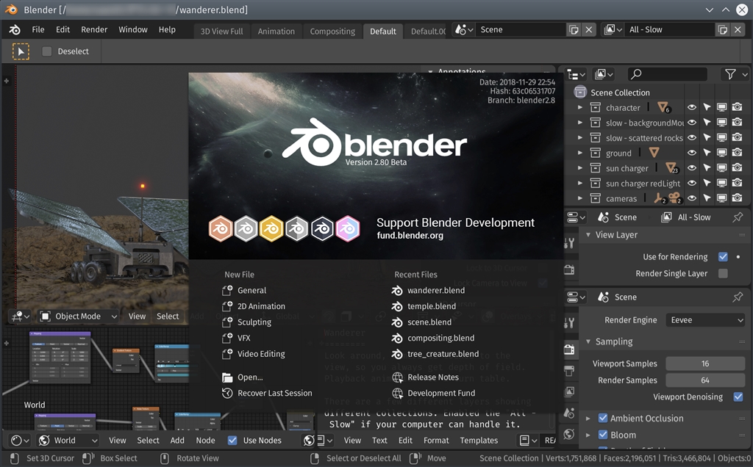Remove scene with X beside Scene field
753x467 pixels.
coord(589,29)
